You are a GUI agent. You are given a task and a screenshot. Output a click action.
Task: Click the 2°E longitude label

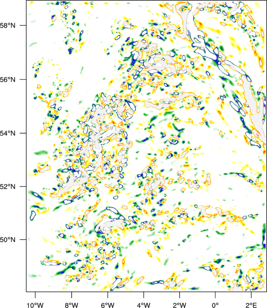click(251, 305)
